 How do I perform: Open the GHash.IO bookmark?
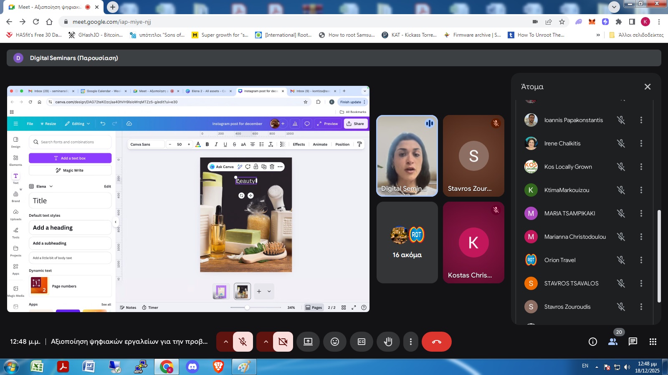point(96,35)
